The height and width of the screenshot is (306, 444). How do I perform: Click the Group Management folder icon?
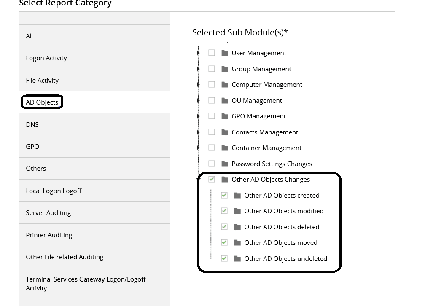click(x=225, y=69)
